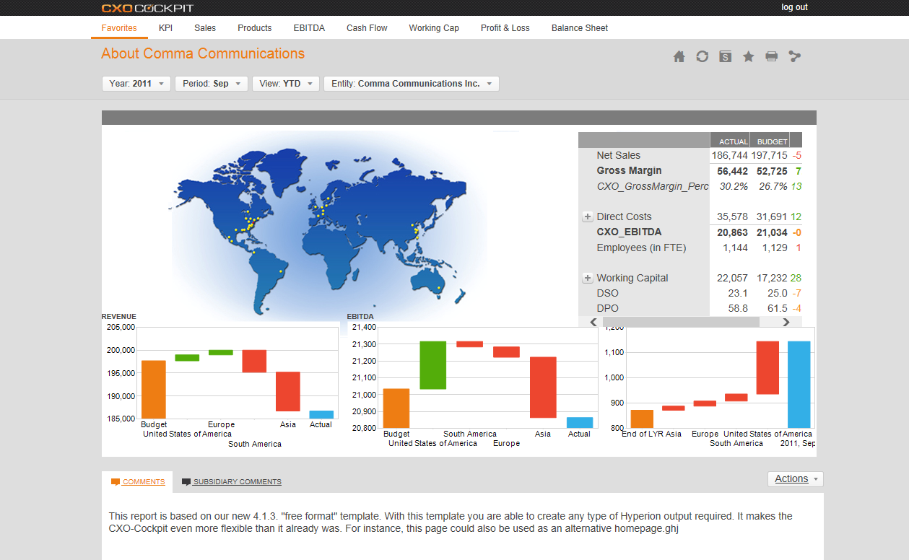This screenshot has width=909, height=560.
Task: Click the orange Budget bar in Revenue chart
Action: coord(154,389)
